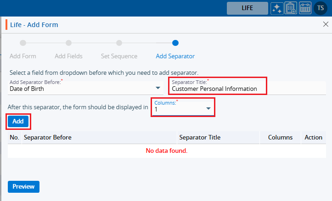This screenshot has height=201, width=332.
Task: Click the LIFE module button
Action: tap(247, 8)
